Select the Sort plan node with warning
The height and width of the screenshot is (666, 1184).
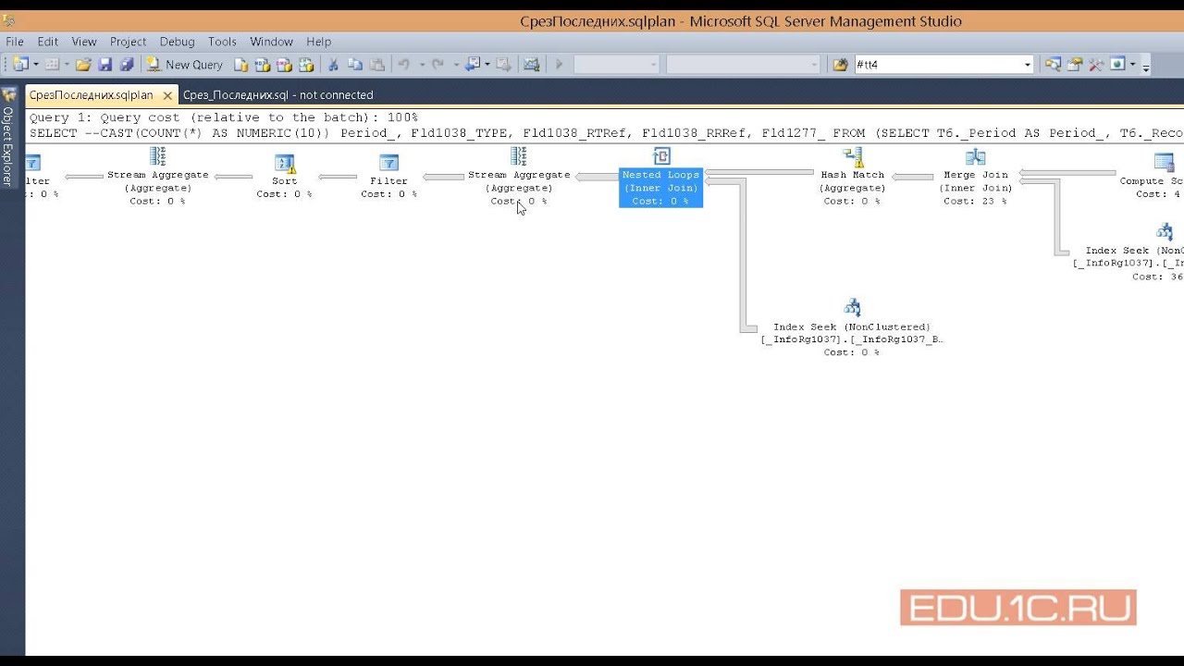pos(284,175)
